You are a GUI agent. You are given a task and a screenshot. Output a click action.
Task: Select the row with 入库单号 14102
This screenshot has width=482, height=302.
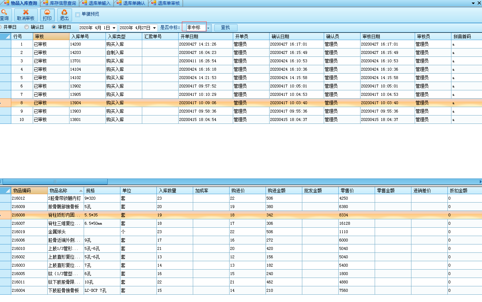[241, 78]
